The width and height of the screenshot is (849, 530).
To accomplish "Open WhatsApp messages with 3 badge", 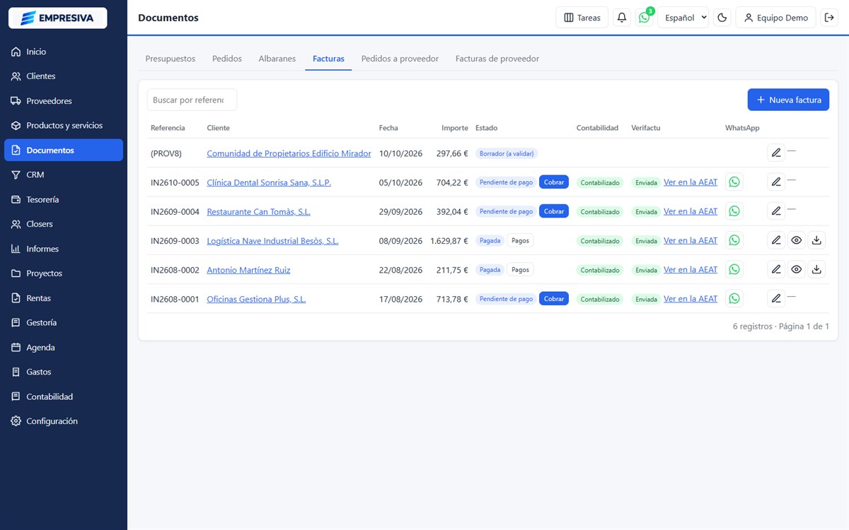I will pyautogui.click(x=645, y=18).
